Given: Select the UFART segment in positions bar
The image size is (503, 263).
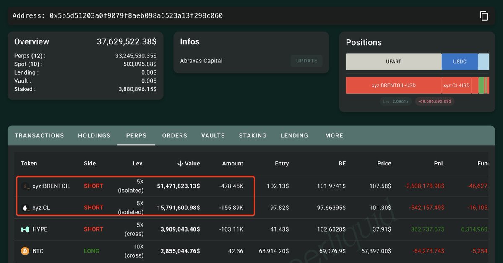Looking at the screenshot, I should click(x=394, y=62).
